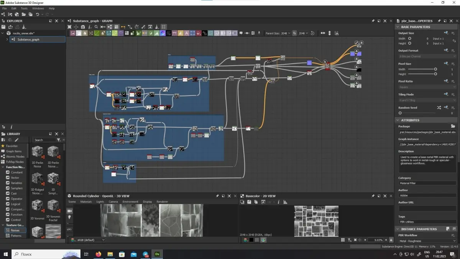Screen dimensions: 460x259
Task: Select Atomic Nodes in Library
Action: click(15, 157)
